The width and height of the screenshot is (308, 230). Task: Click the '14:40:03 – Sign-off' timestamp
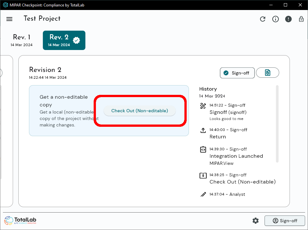click(x=228, y=130)
